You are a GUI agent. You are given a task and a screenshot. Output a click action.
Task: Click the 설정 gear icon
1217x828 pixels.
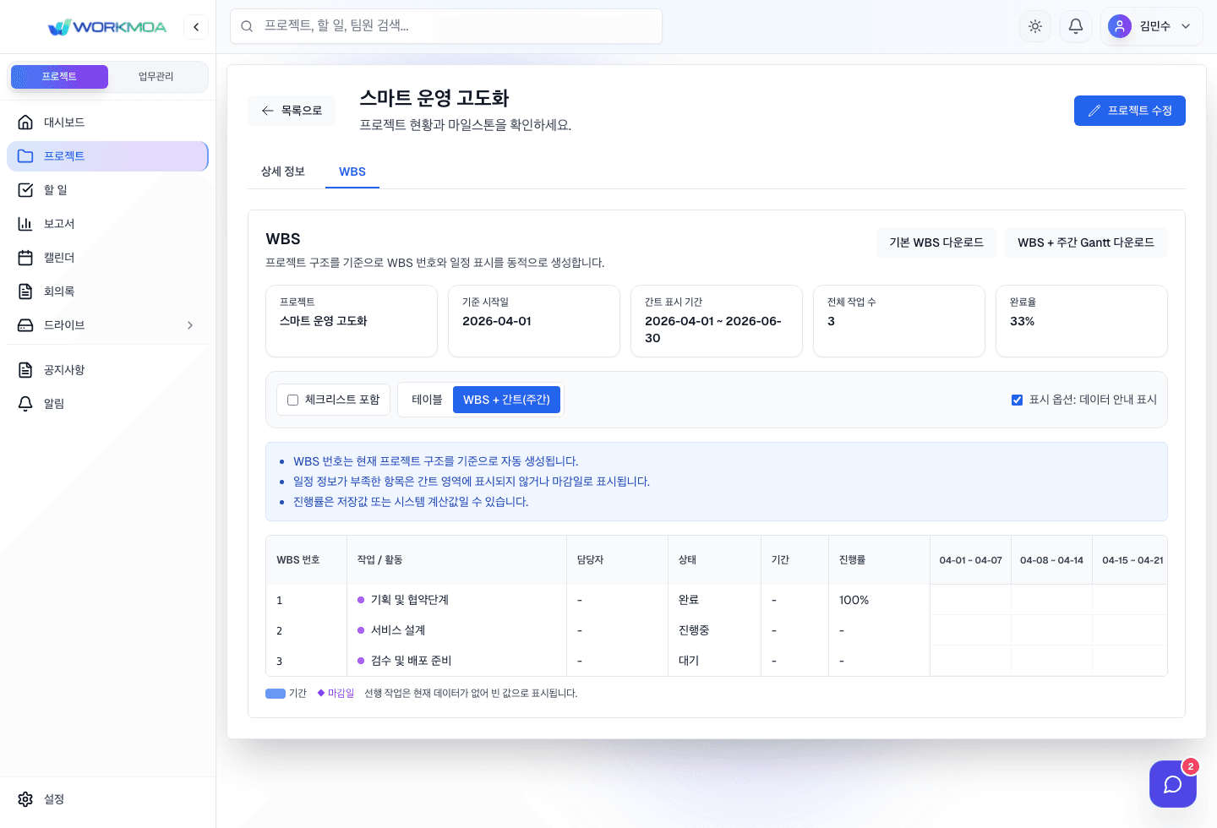(25, 799)
